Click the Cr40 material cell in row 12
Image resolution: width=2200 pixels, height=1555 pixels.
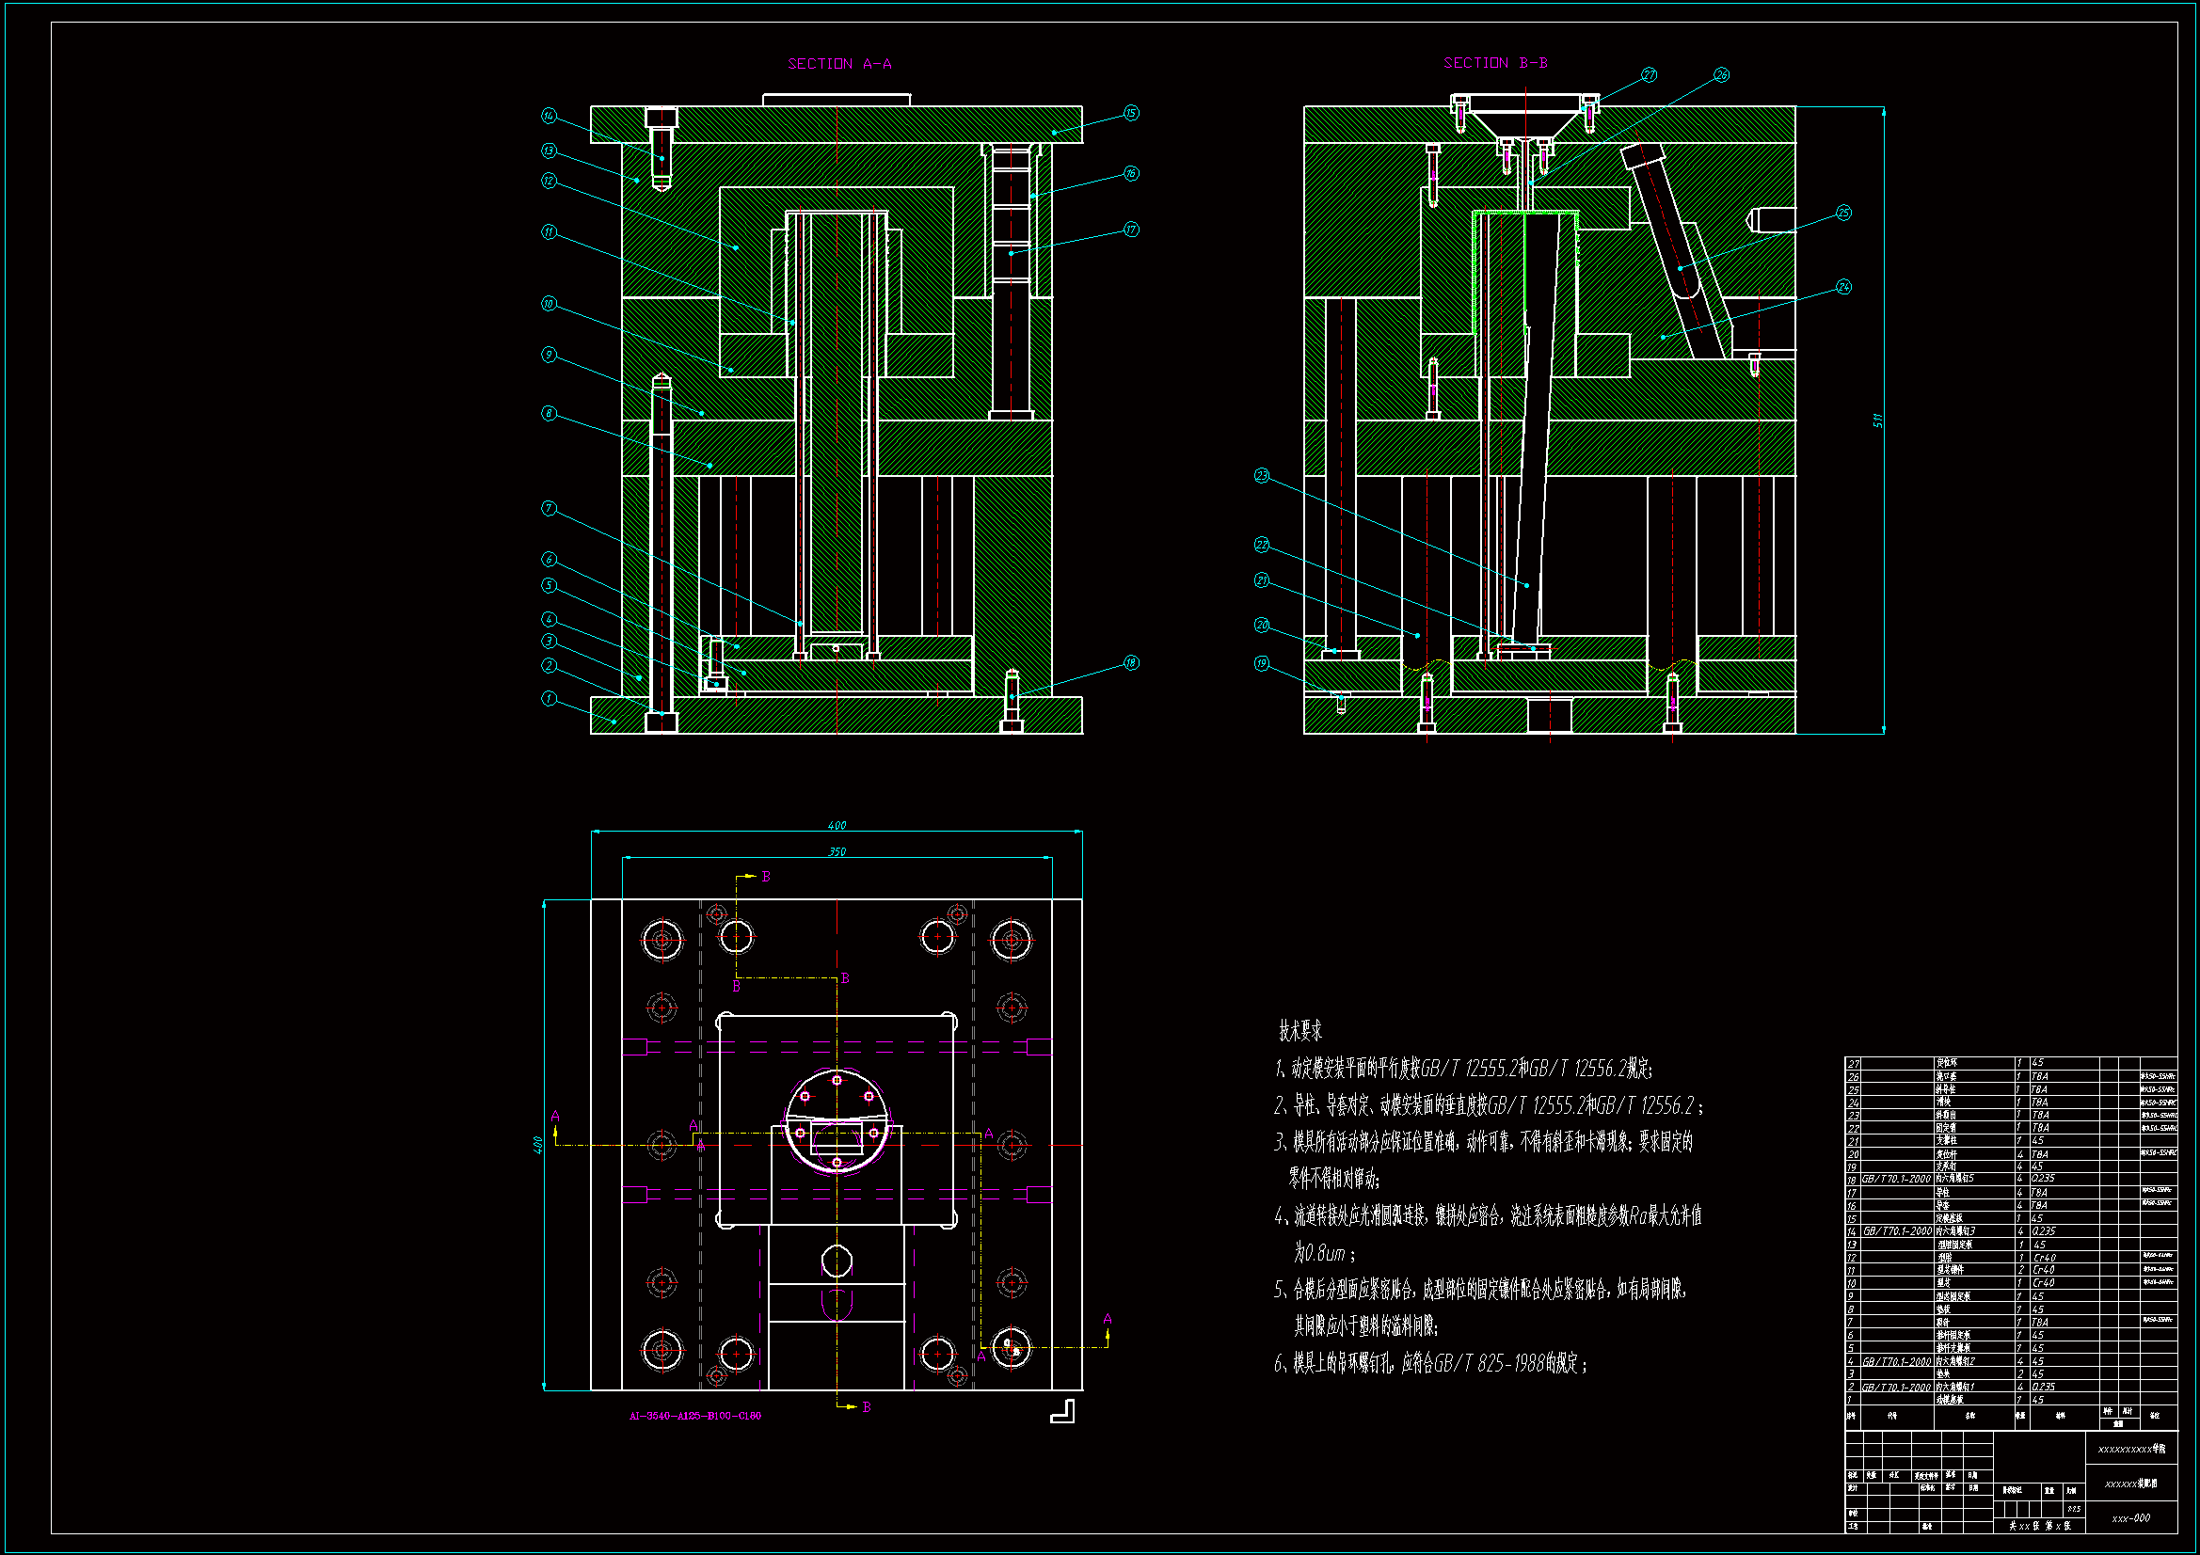2043,1257
